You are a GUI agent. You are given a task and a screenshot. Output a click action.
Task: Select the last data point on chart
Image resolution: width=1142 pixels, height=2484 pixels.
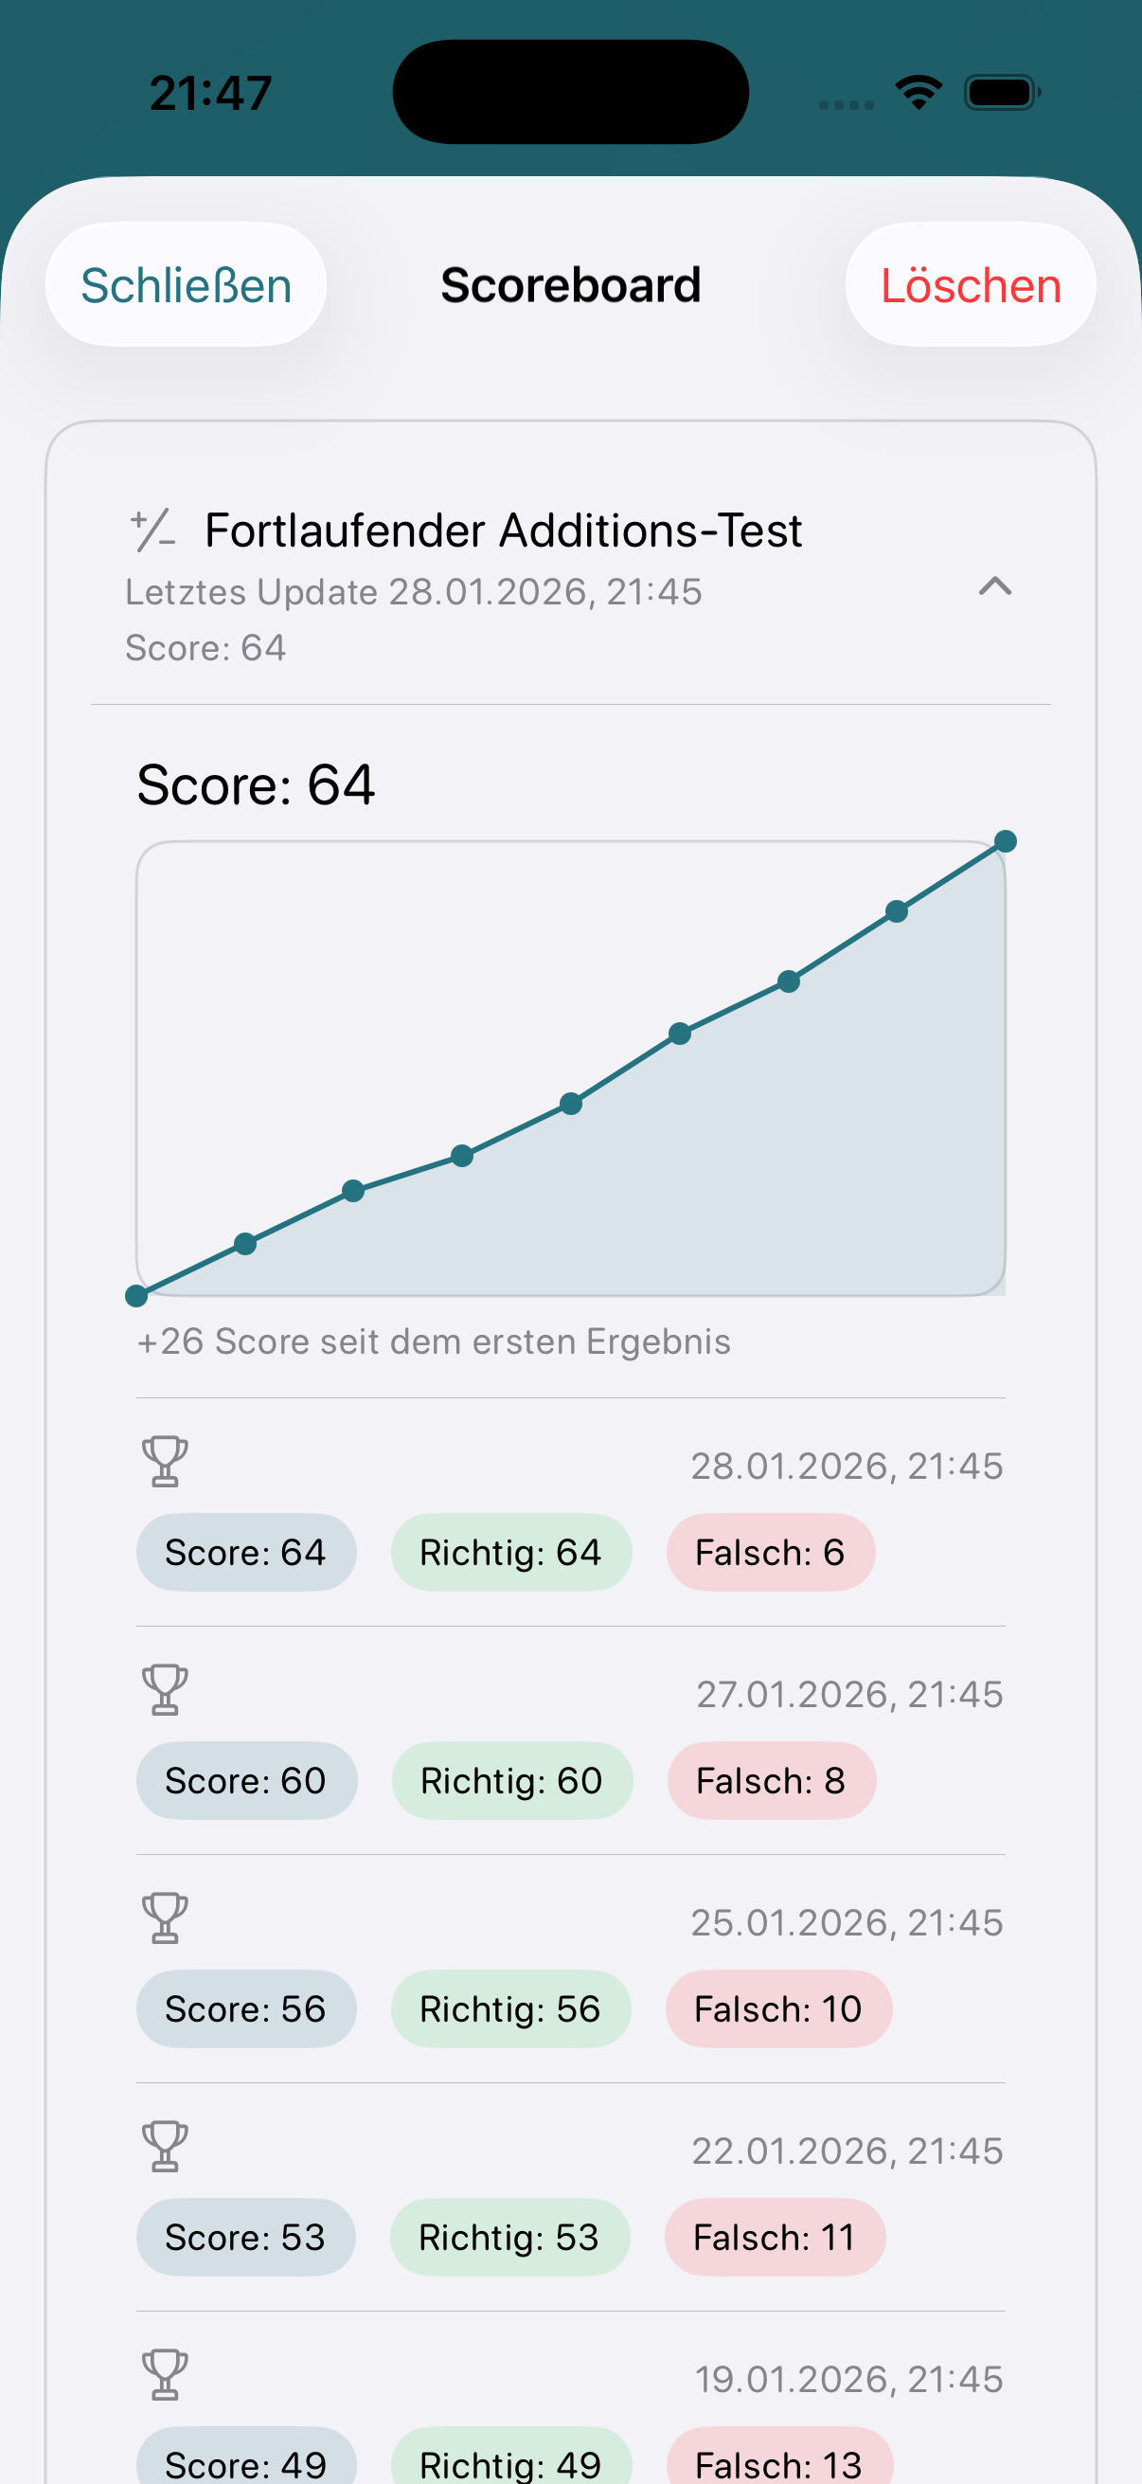pyautogui.click(x=1005, y=842)
